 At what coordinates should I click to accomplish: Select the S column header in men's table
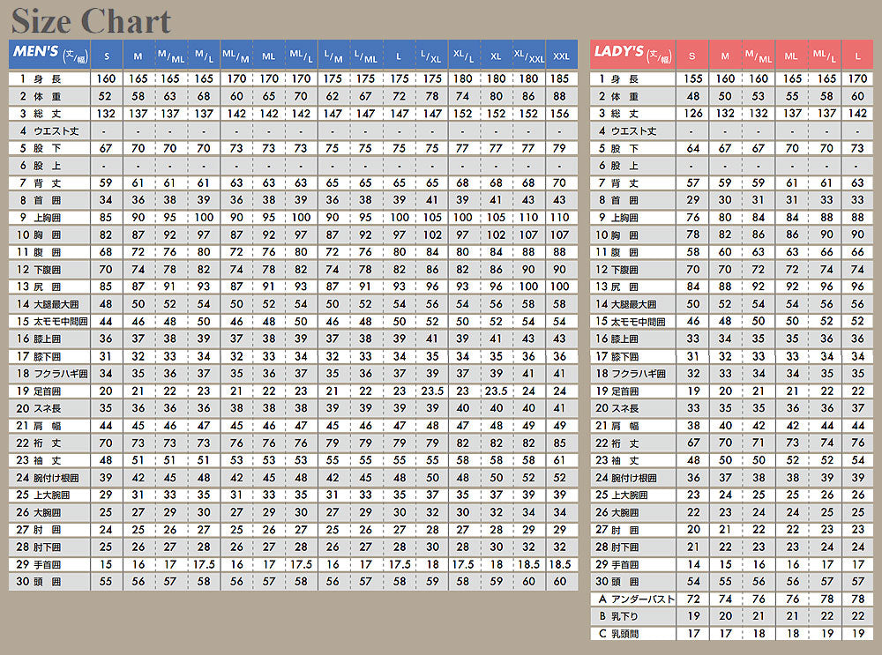tap(107, 56)
